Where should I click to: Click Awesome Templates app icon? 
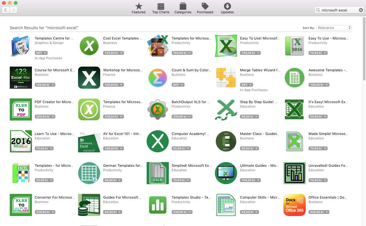point(294,78)
